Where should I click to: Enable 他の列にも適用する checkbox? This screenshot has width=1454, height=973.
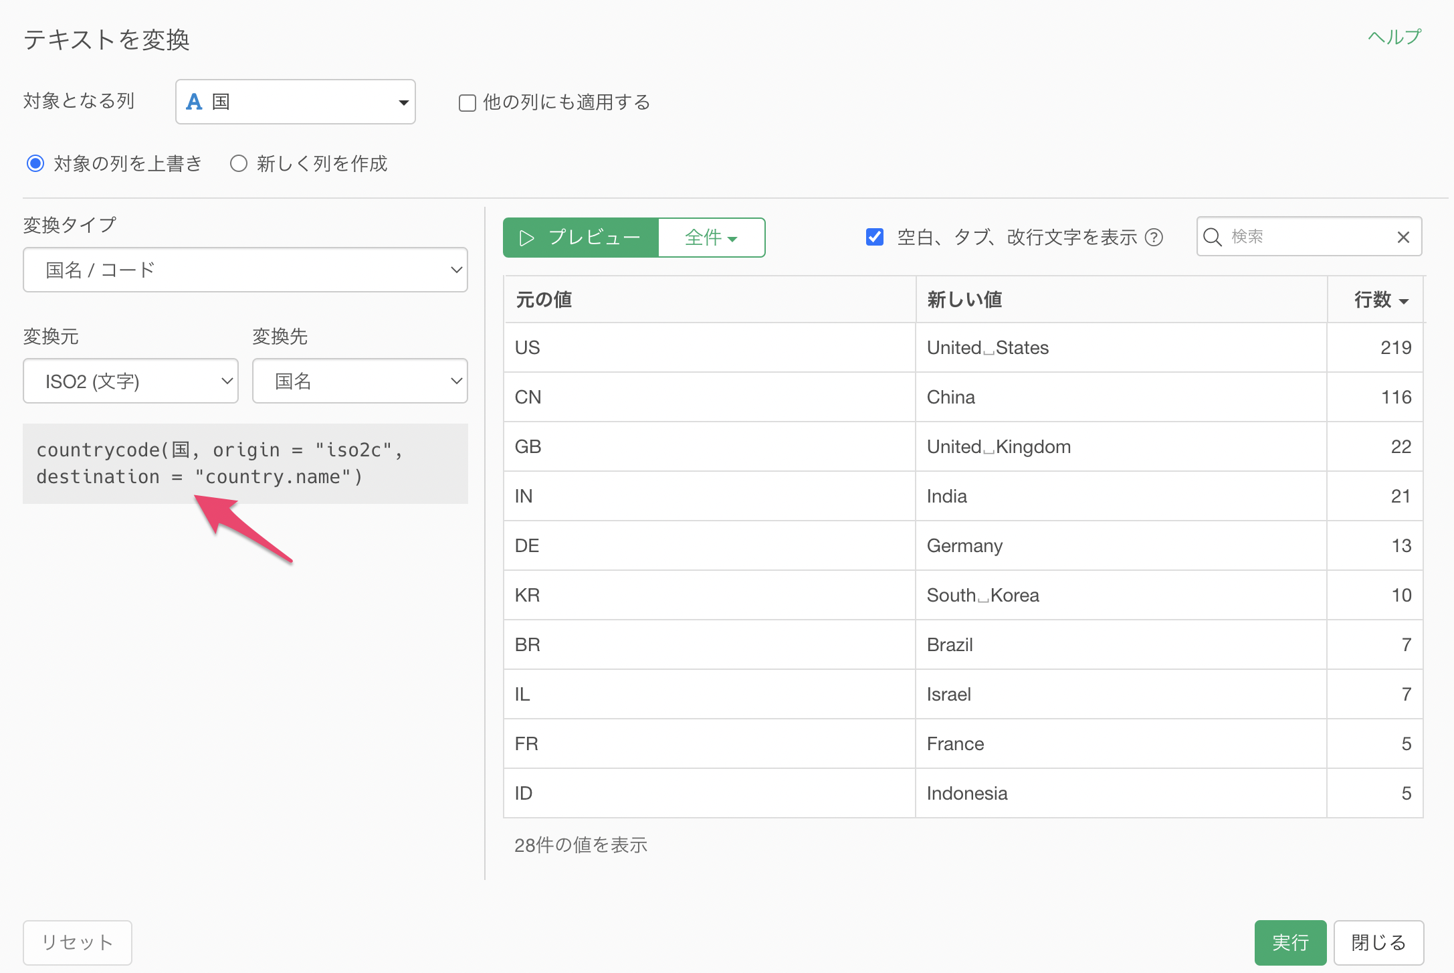tap(467, 103)
